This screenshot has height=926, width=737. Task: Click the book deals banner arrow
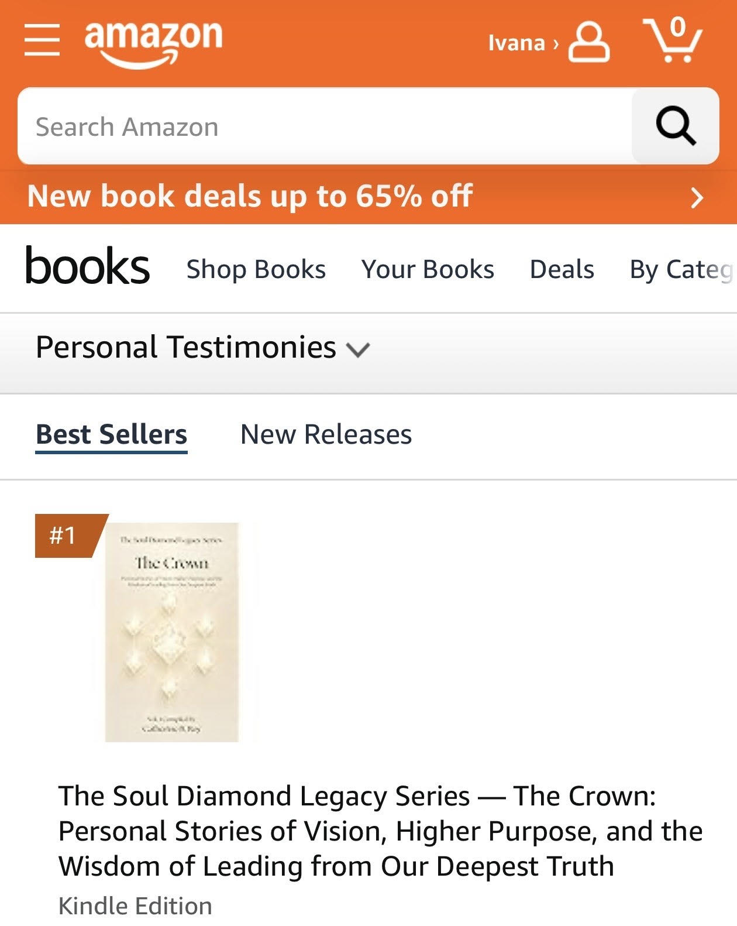pyautogui.click(x=697, y=198)
